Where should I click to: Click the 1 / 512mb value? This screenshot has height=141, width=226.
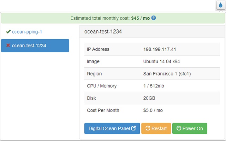[x=154, y=86]
